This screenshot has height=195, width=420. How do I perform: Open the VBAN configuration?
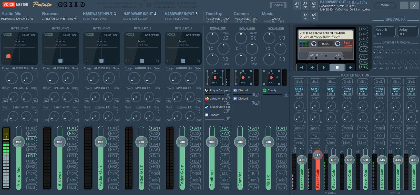point(278,5)
